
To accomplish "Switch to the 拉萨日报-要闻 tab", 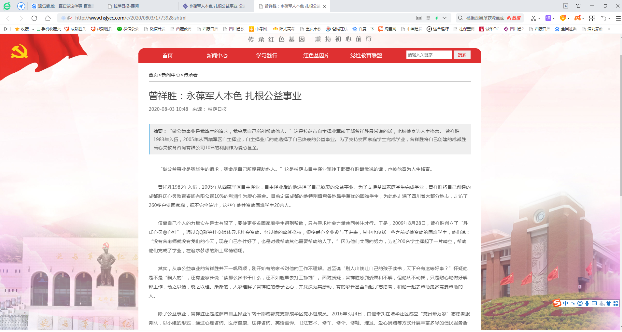I will click(141, 6).
